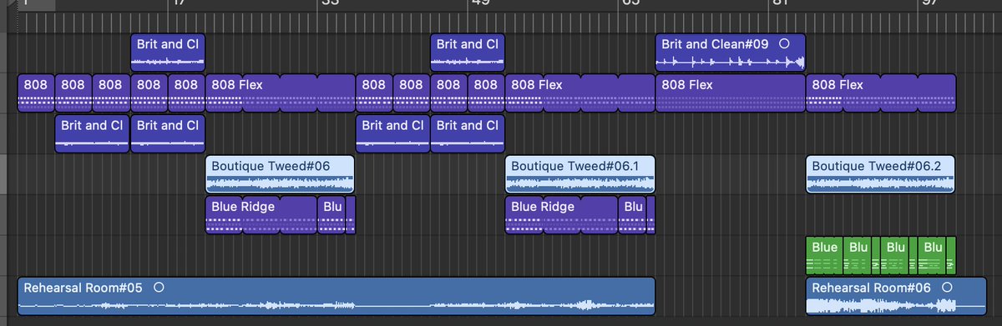Viewport: 1002px width, 326px height.
Task: Select the Brit and Clean#09 audio region
Action: (x=731, y=52)
